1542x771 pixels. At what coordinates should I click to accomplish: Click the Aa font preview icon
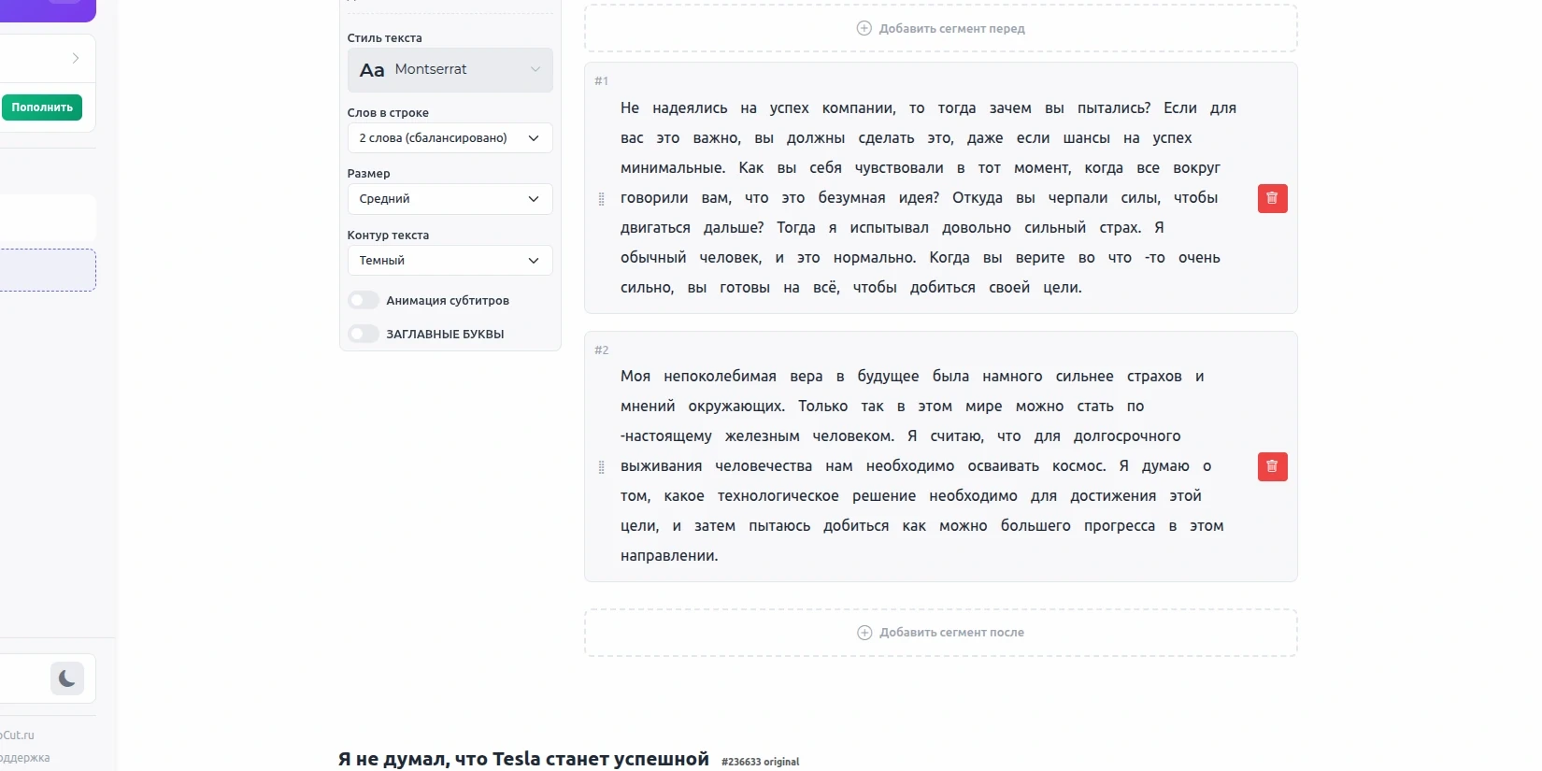pyautogui.click(x=372, y=70)
